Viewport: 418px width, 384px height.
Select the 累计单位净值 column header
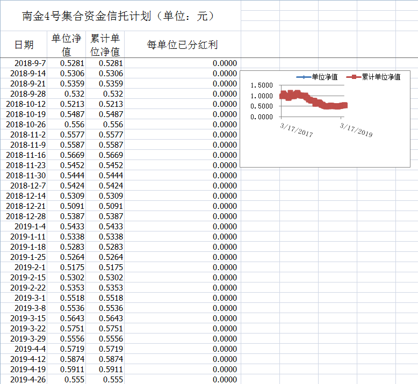click(x=105, y=45)
